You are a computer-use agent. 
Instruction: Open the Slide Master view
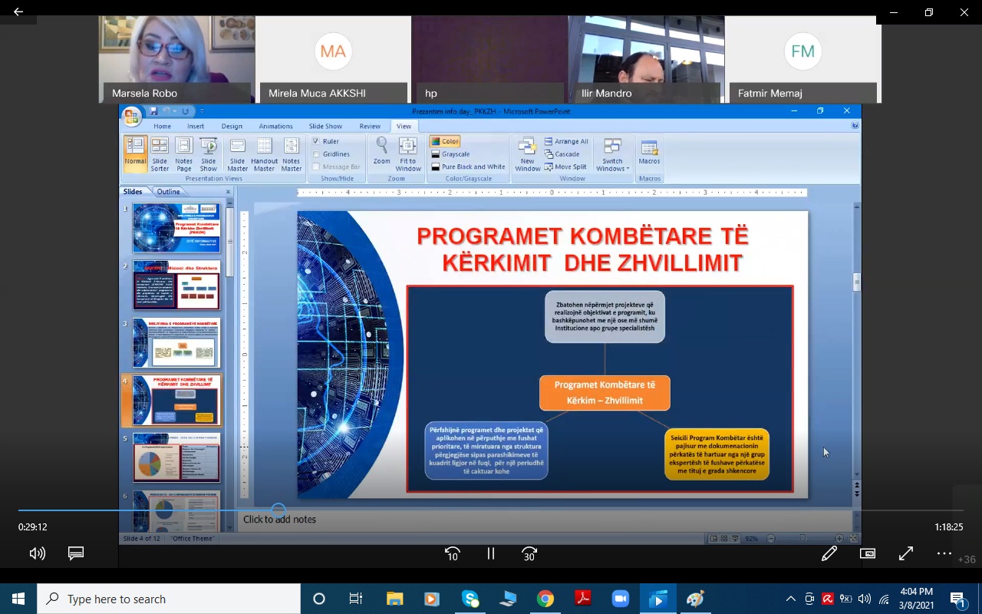point(238,153)
